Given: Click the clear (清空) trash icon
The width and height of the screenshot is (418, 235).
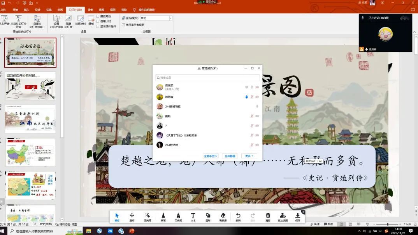Looking at the screenshot, I should pyautogui.click(x=268, y=216).
